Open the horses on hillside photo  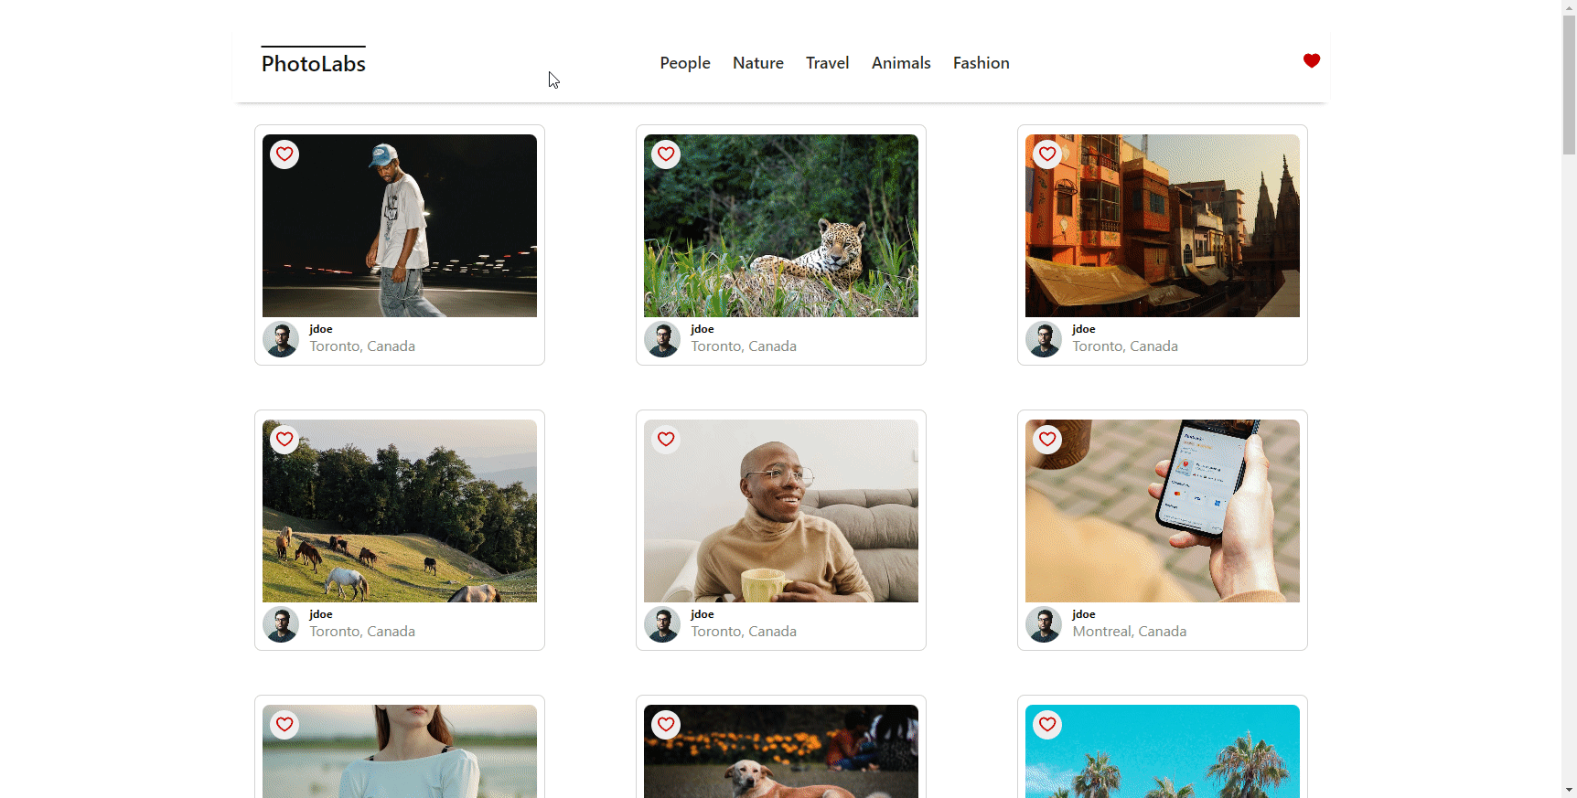pos(400,511)
